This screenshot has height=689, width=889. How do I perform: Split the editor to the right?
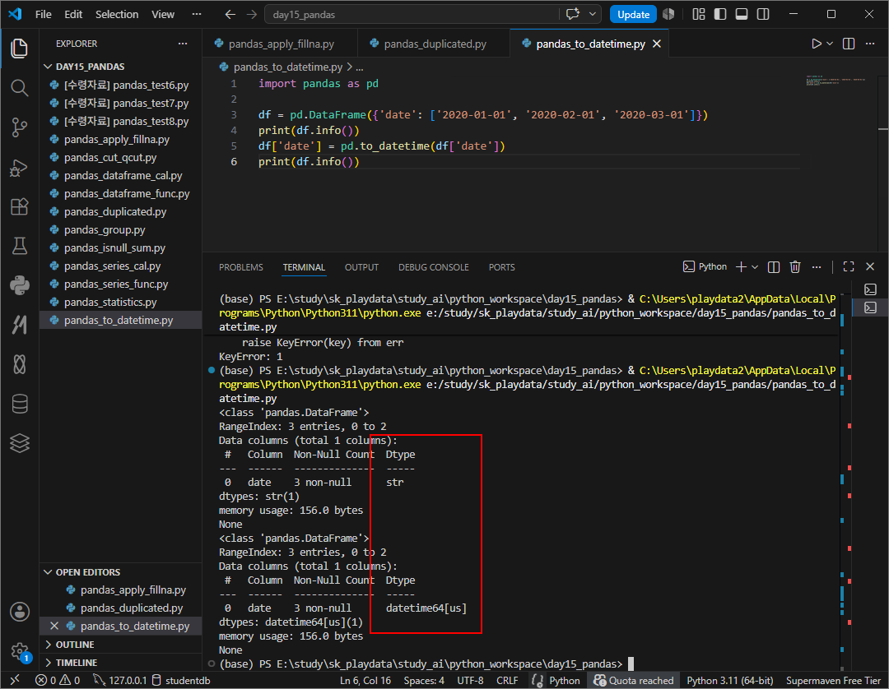[x=849, y=44]
